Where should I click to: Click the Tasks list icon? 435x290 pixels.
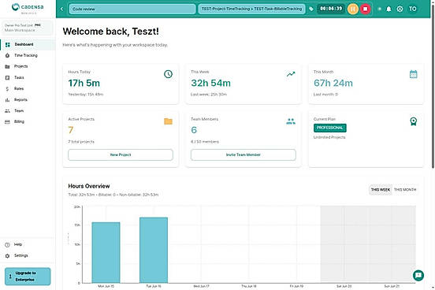tap(8, 78)
